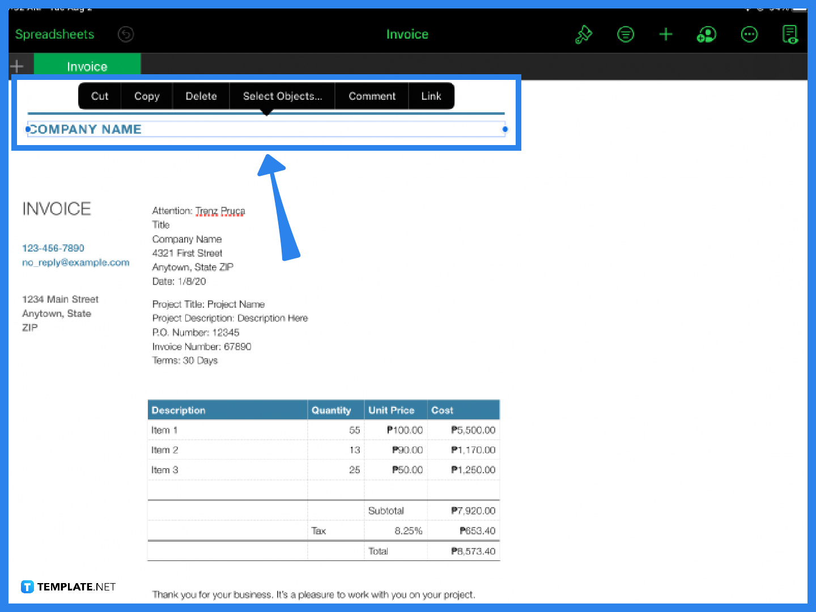Switch to the Invoice sheet tab
816x612 pixels.
[x=87, y=66]
